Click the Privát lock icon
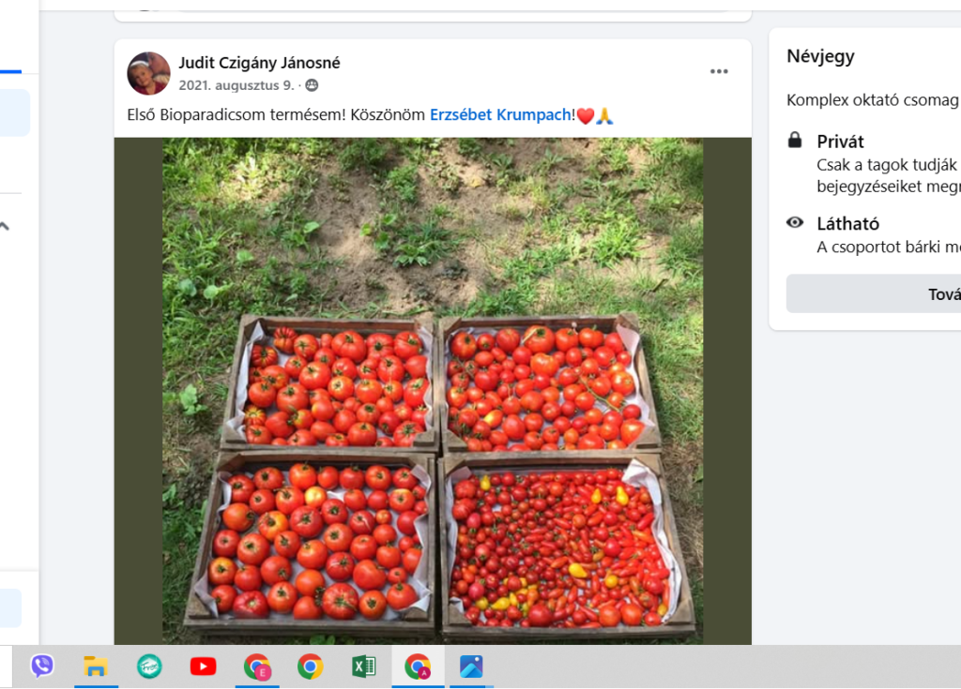The image size is (961, 689). (x=795, y=140)
